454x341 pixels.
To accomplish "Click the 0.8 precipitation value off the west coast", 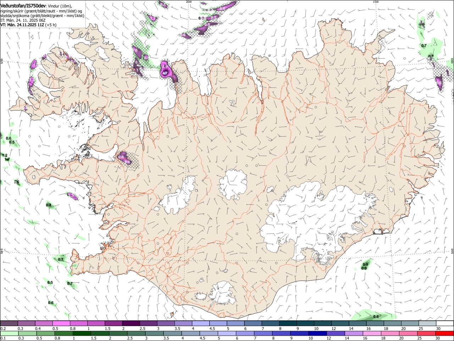I will click(x=49, y=205).
